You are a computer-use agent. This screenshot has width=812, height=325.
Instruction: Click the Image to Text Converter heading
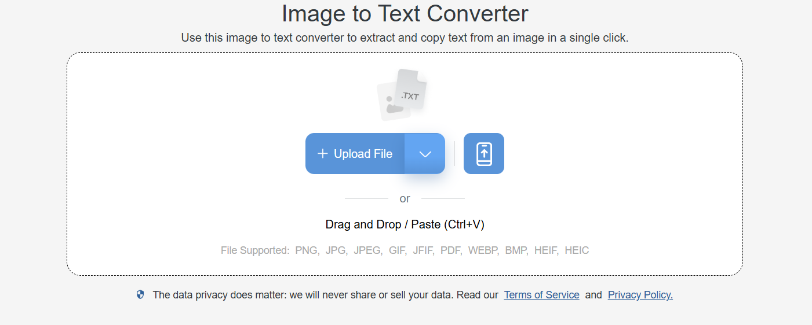coord(405,14)
